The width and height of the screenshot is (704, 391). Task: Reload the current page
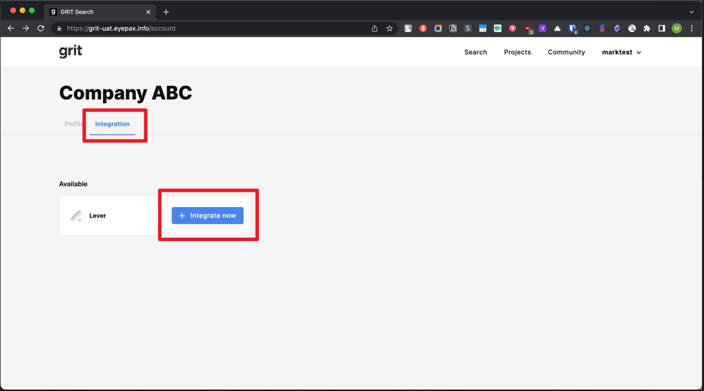[x=41, y=28]
